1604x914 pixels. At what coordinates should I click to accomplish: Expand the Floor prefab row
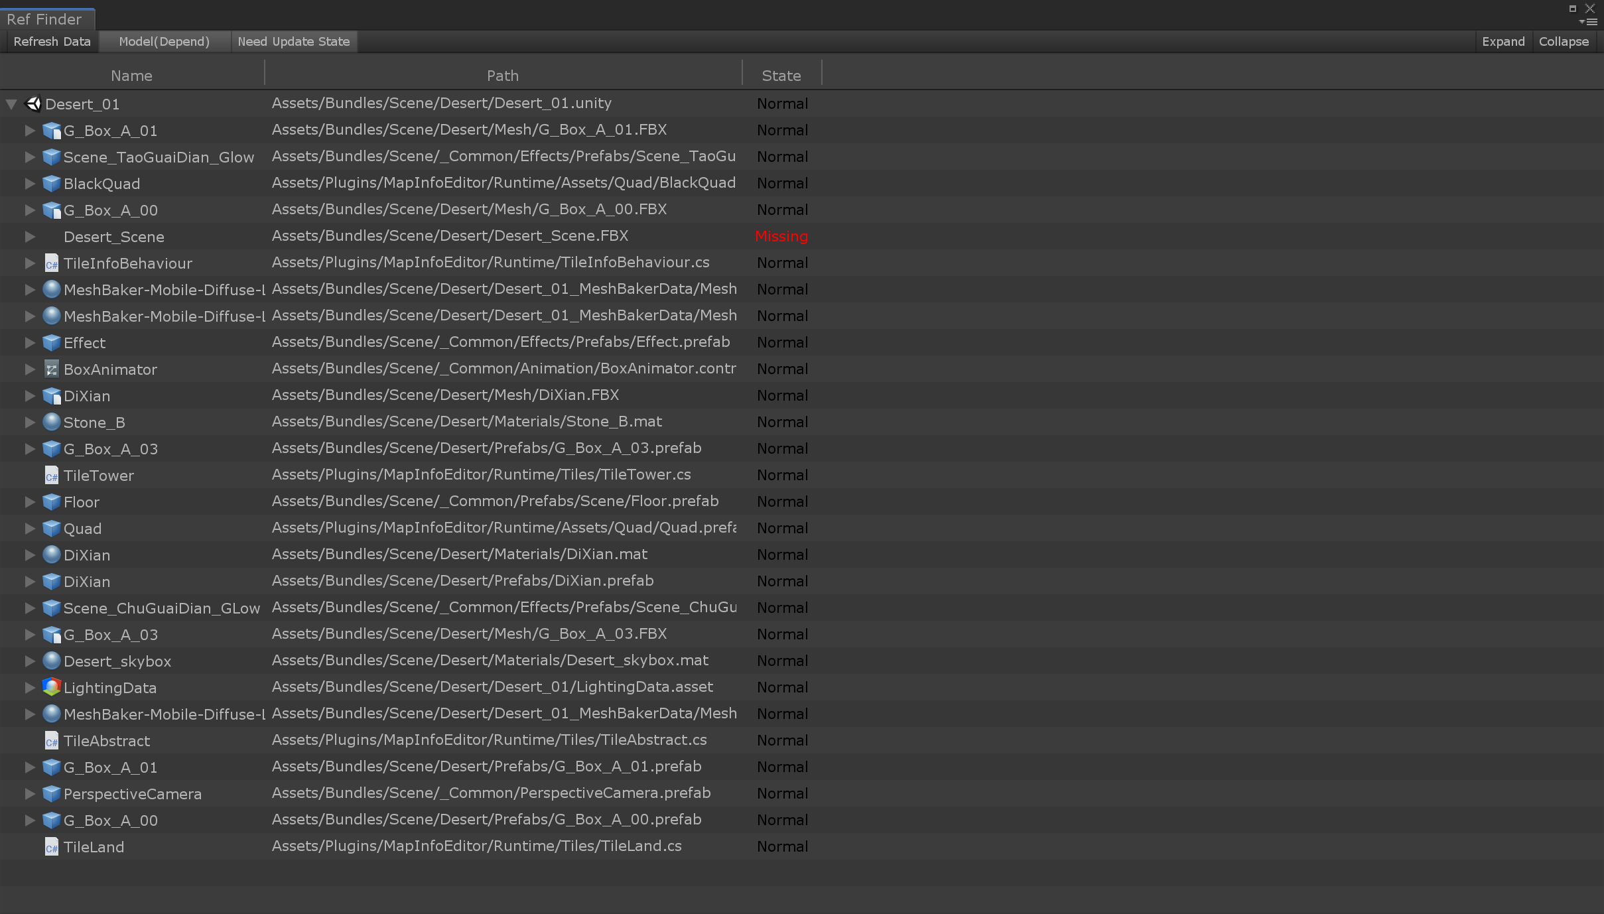click(x=30, y=502)
